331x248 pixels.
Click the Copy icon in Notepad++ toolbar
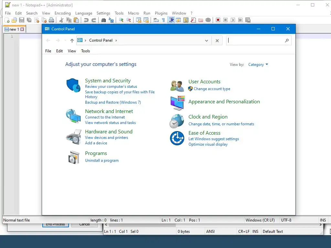pos(69,20)
